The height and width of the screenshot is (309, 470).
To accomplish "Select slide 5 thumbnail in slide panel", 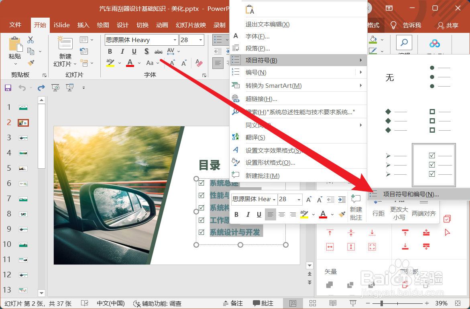I will coord(23,168).
